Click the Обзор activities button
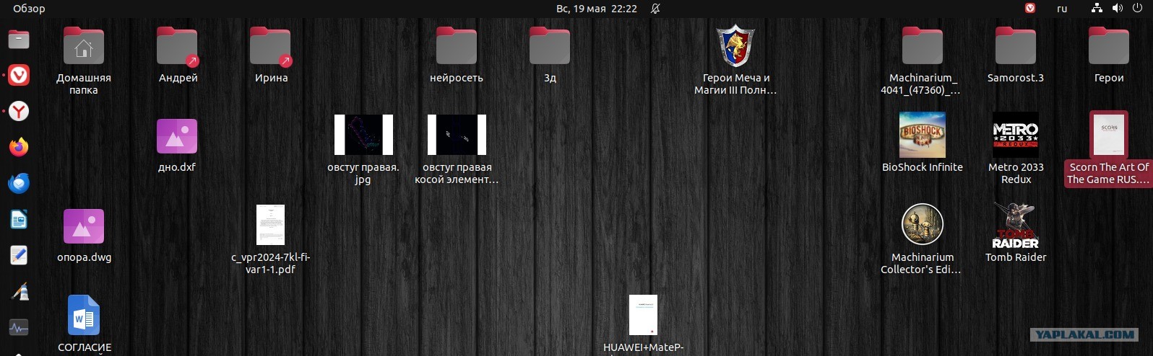 click(29, 9)
